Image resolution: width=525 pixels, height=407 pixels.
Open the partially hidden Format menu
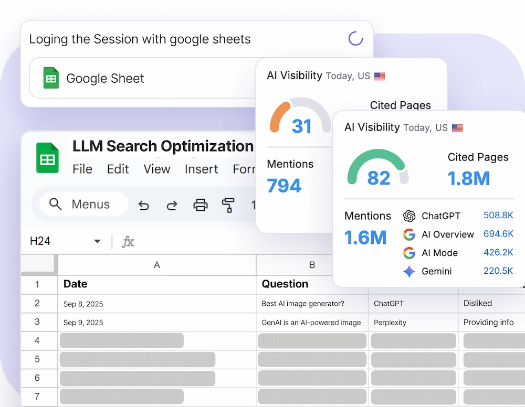(x=244, y=169)
